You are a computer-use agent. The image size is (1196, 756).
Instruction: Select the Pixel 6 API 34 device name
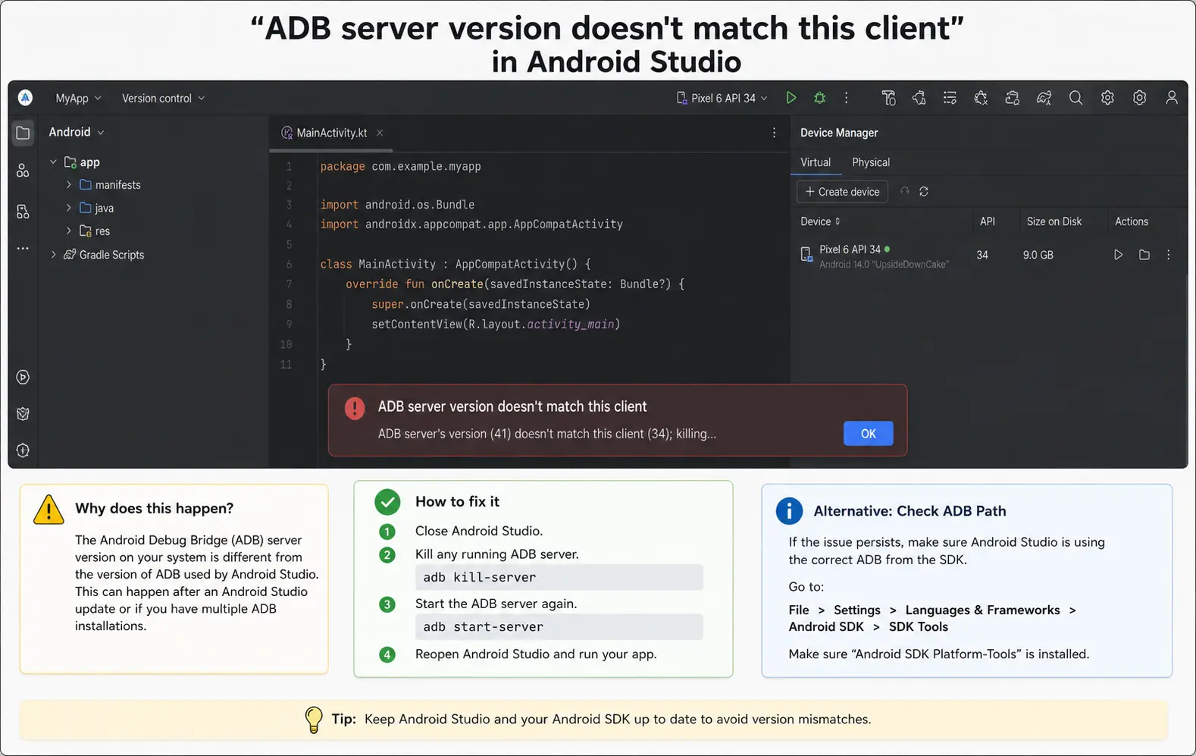850,249
